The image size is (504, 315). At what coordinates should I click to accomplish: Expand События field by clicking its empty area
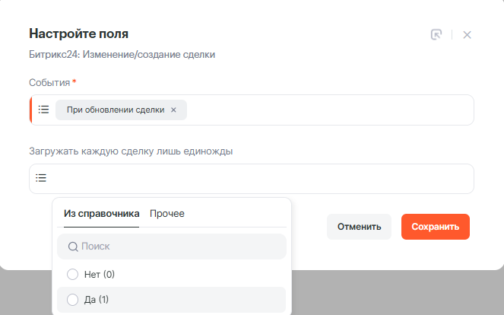point(327,110)
